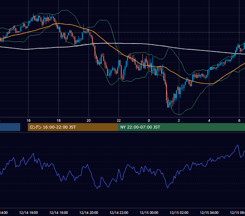Click the 12/15 00:00 date label

(149, 212)
